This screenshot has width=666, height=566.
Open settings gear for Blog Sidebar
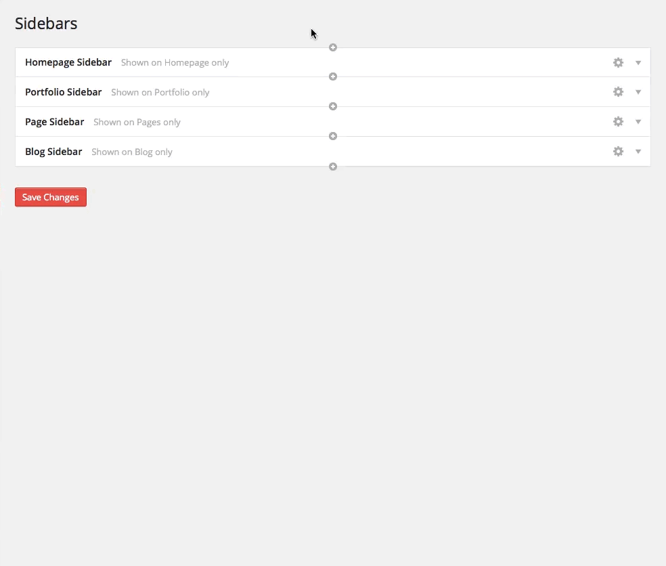618,152
